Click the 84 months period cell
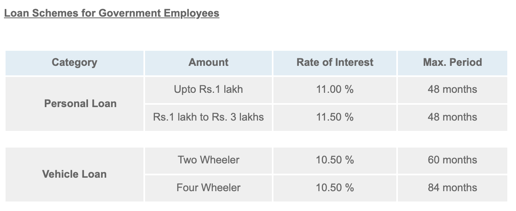516x211 pixels. pos(453,187)
